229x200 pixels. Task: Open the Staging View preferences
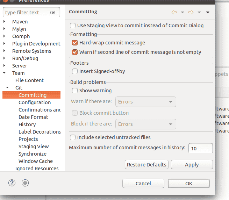34,147
